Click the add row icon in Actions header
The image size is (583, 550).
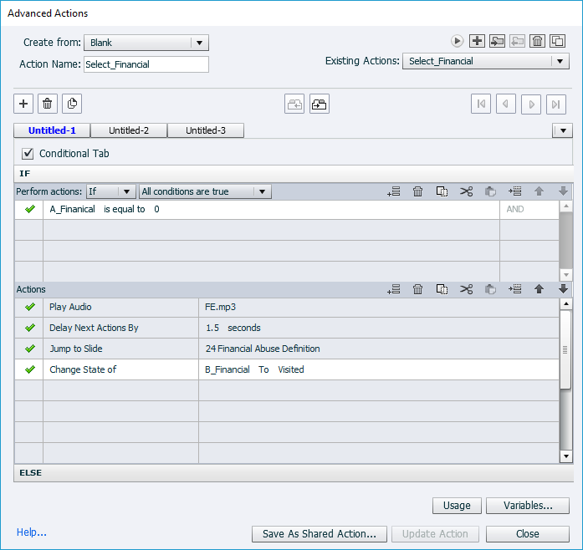[393, 289]
